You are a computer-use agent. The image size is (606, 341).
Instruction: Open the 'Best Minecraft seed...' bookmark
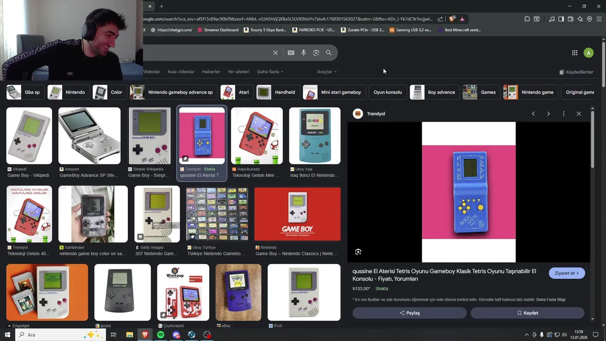tap(459, 30)
